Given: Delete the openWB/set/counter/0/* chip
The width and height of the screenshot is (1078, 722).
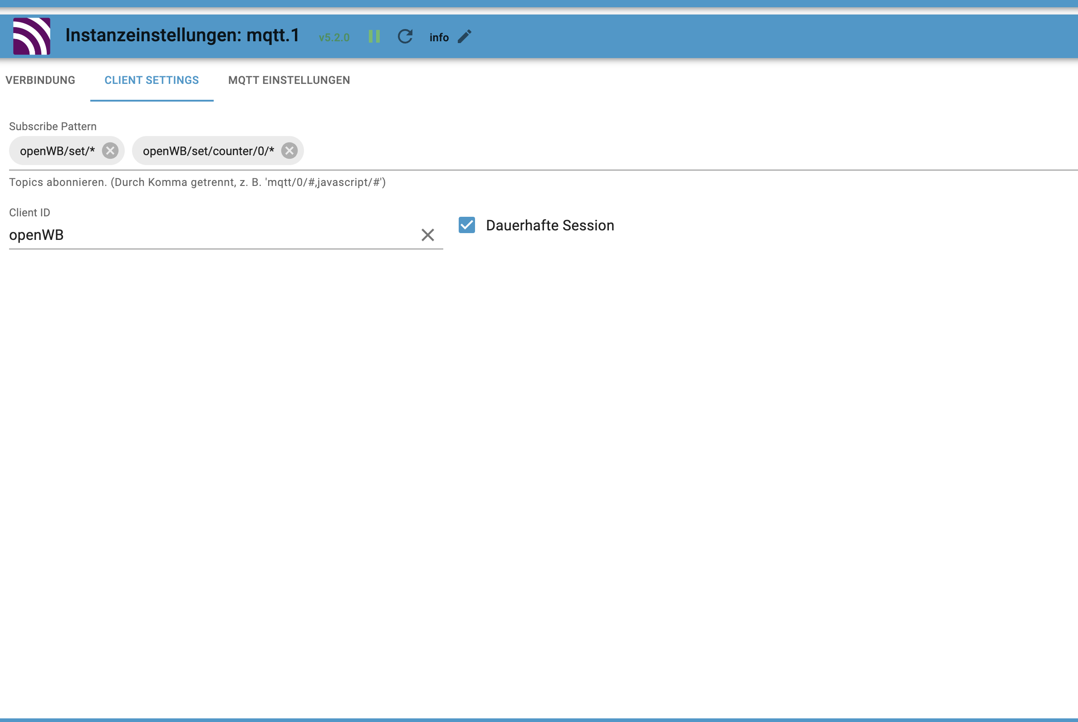Looking at the screenshot, I should click(x=289, y=151).
